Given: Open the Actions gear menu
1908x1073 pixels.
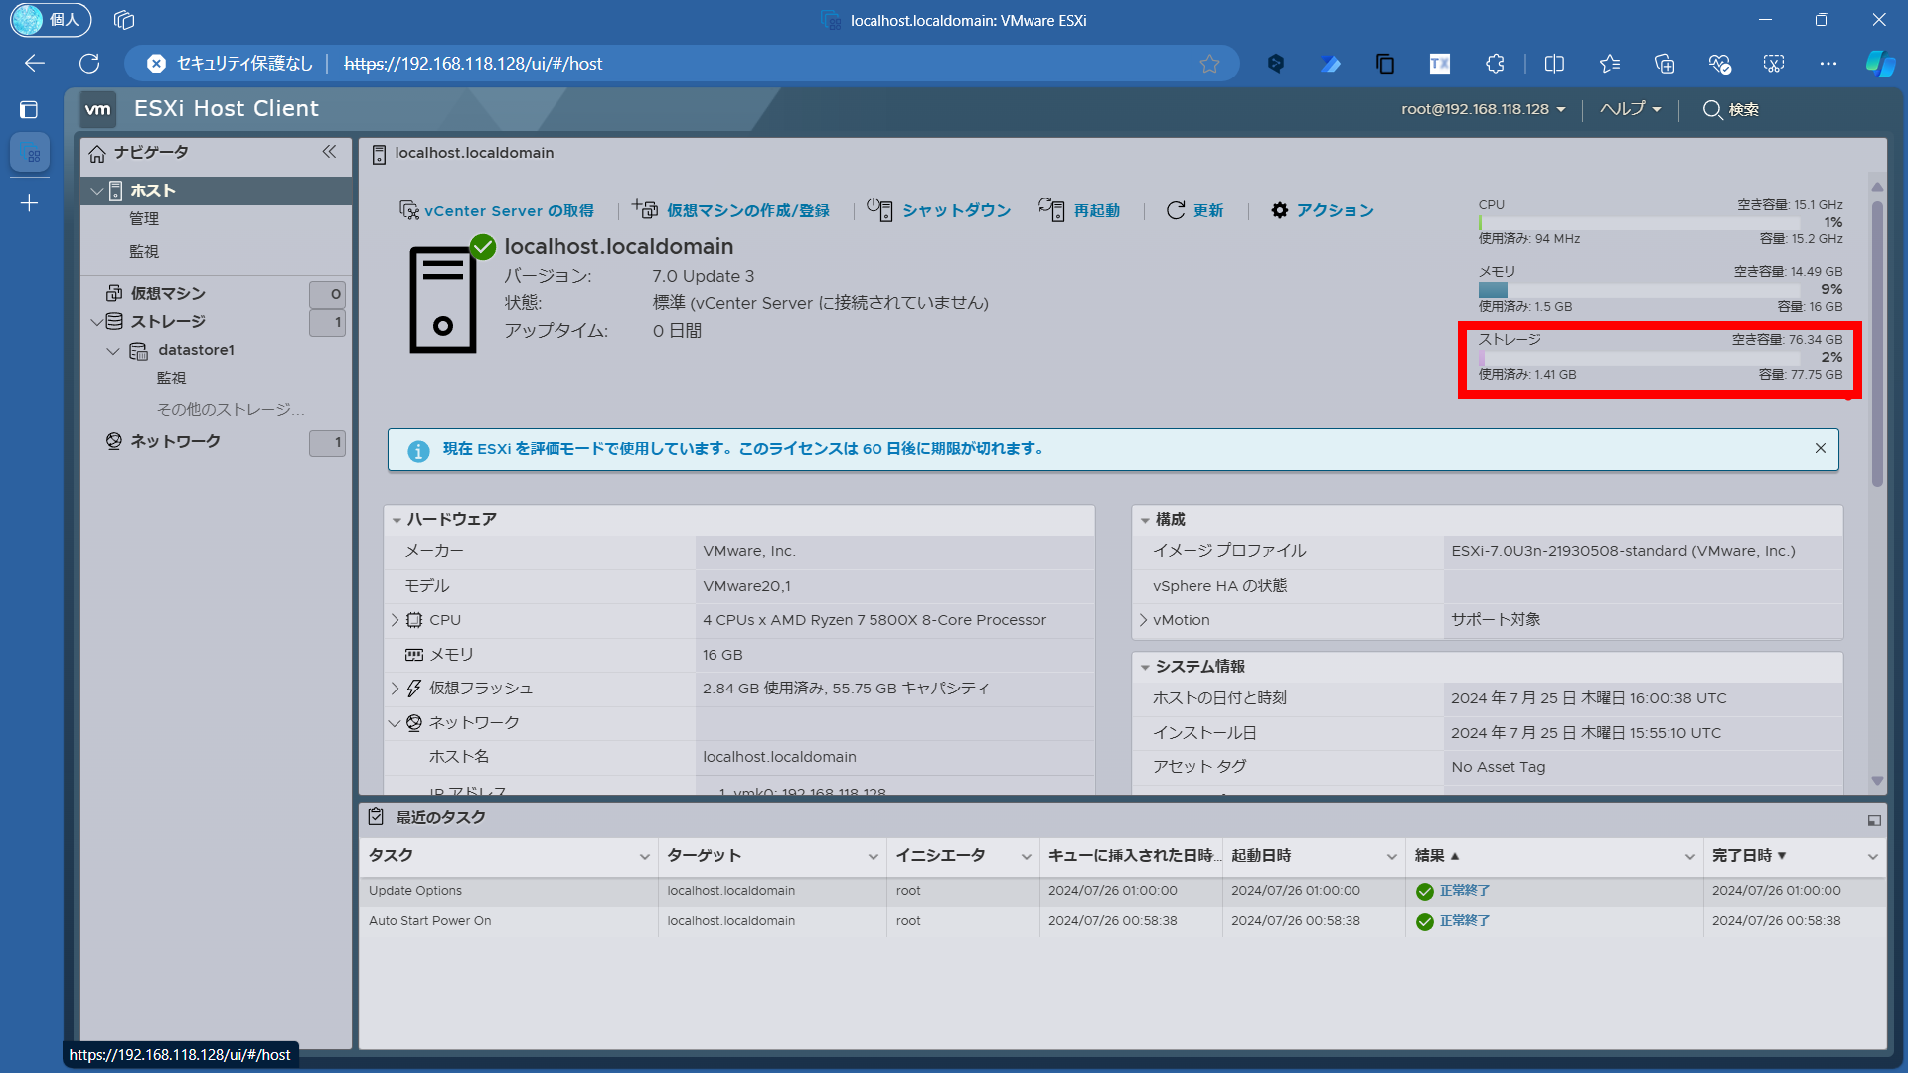Looking at the screenshot, I should [x=1280, y=210].
